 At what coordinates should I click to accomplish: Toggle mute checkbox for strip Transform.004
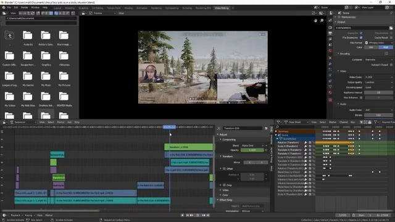[x=266, y=128]
